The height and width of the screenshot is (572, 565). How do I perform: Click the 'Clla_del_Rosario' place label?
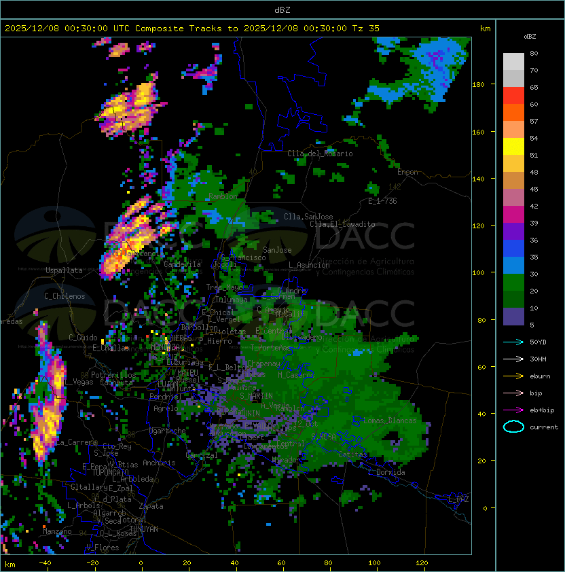(x=320, y=154)
